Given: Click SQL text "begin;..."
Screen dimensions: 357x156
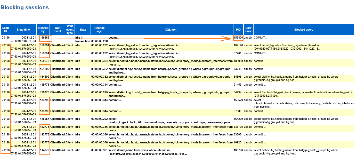Looking at the screenshot, I should 114,38.
